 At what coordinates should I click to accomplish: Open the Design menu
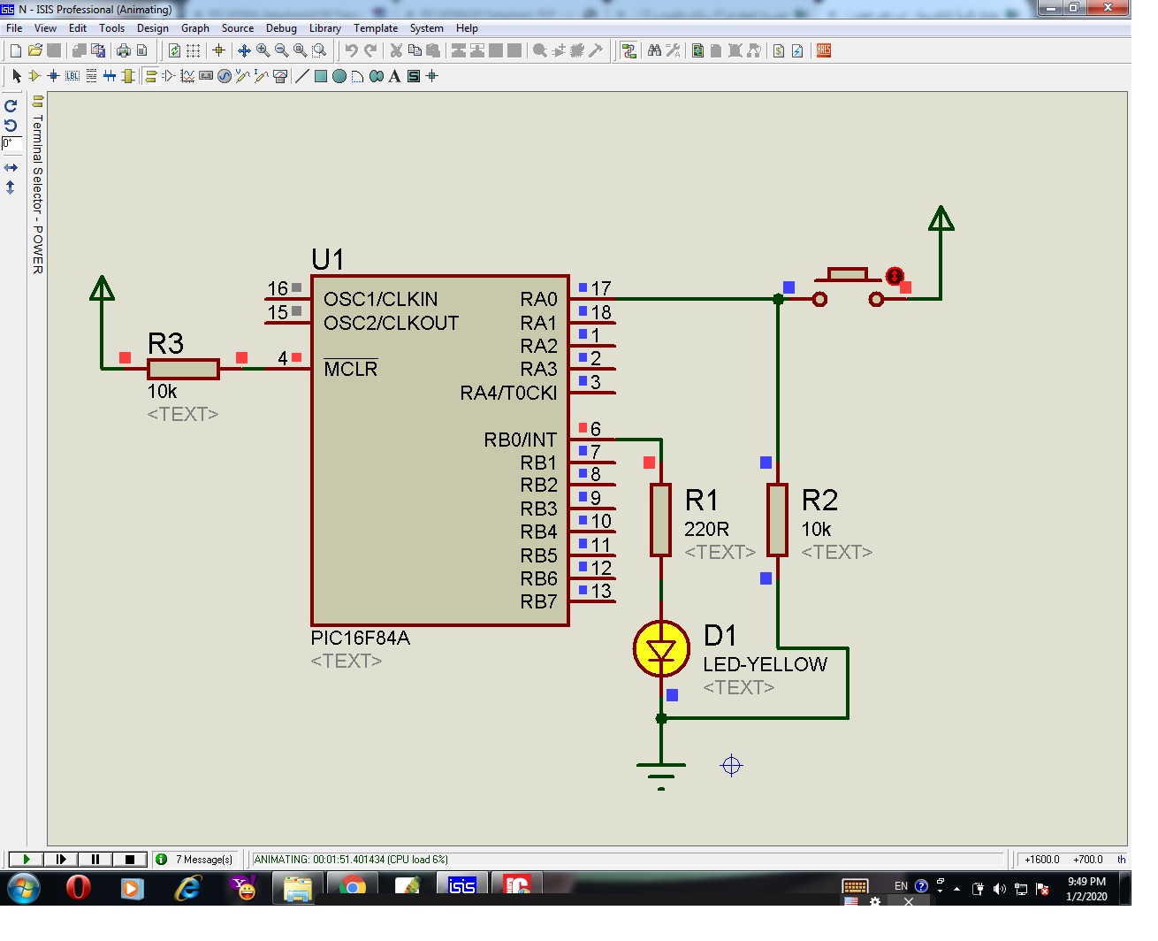pyautogui.click(x=152, y=28)
